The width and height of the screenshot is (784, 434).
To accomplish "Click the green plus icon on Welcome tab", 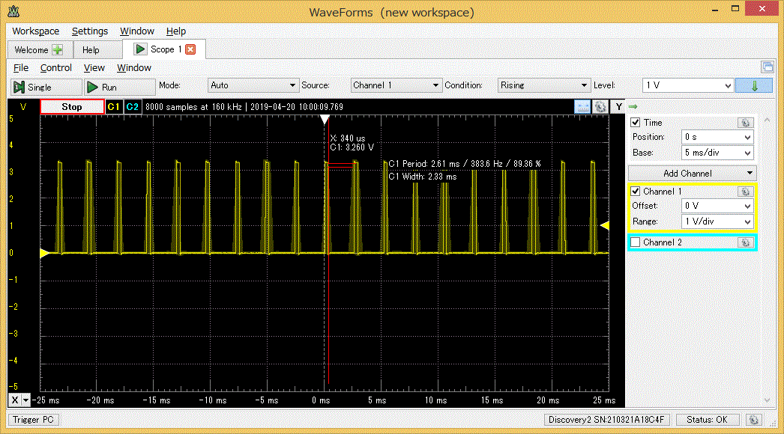I will click(58, 50).
